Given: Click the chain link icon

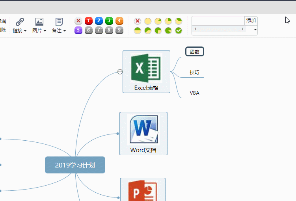Looking at the screenshot, I should 20,22.
